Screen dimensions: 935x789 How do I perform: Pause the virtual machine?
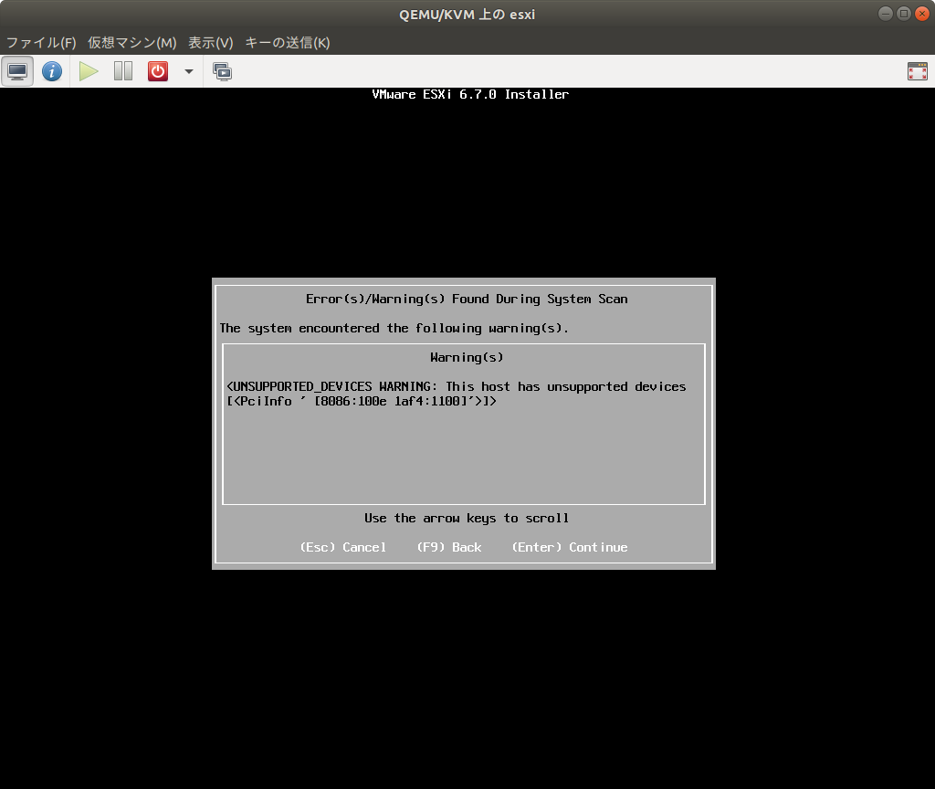coord(123,71)
